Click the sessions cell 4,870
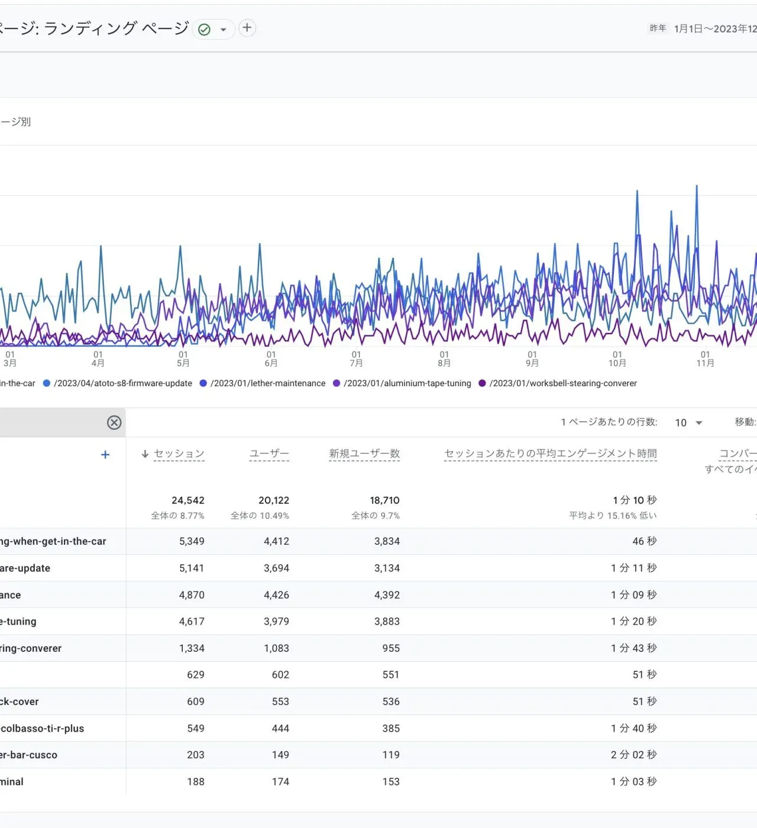 [x=192, y=595]
